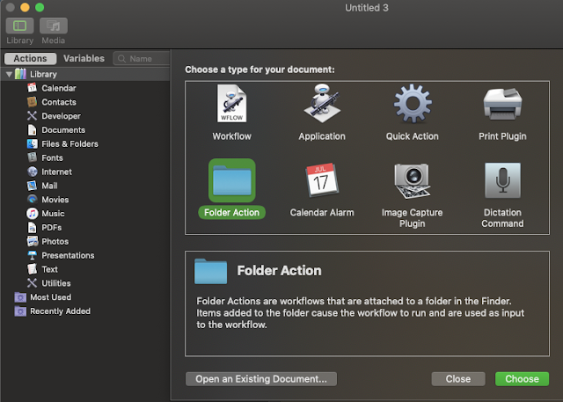Switch to the Variables tab

[84, 59]
